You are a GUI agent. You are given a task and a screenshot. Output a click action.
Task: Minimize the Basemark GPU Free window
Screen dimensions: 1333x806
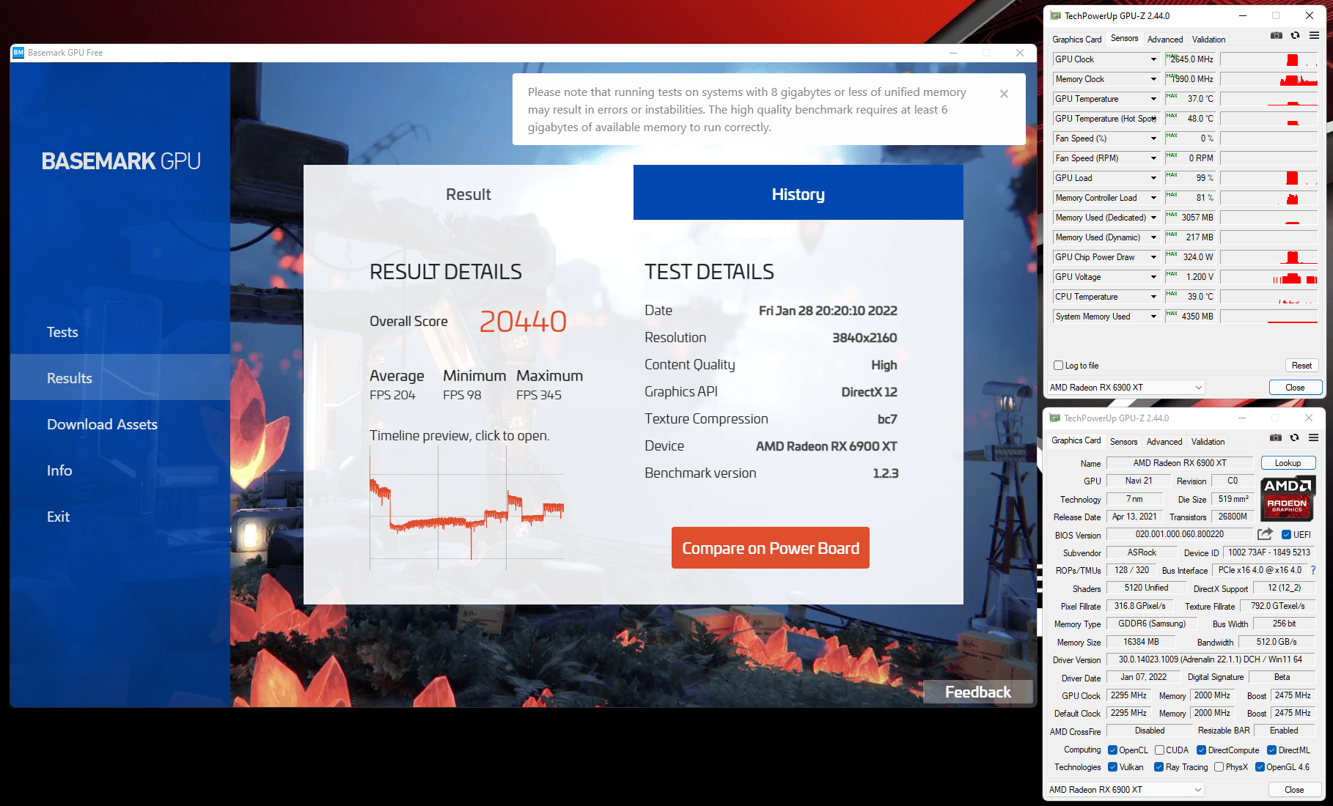pos(953,53)
